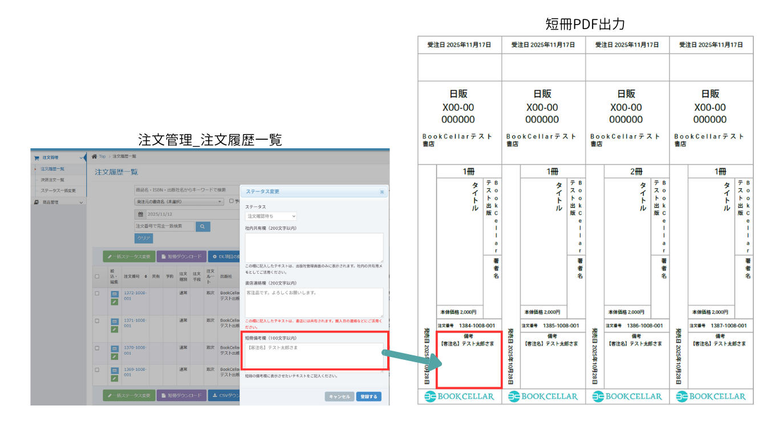Open the ステータス dropdown showing 注文確認待ち
This screenshot has width=779, height=438.
[271, 217]
